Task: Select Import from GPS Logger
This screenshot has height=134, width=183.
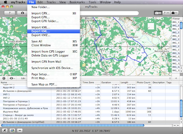Action: 54,51
